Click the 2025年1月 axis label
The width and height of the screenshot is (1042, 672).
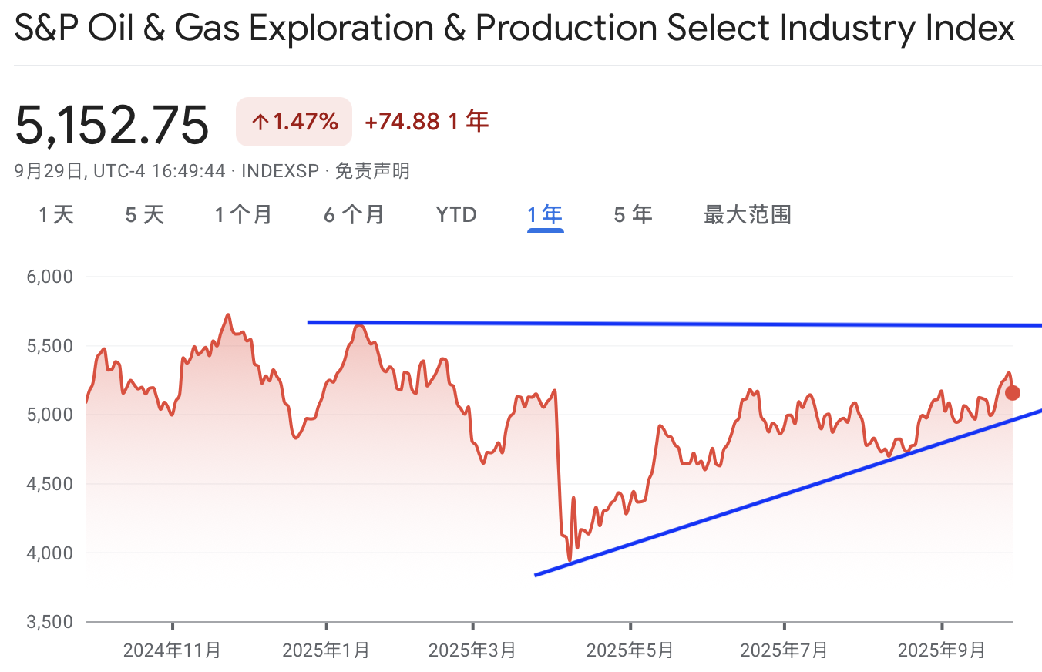(326, 650)
